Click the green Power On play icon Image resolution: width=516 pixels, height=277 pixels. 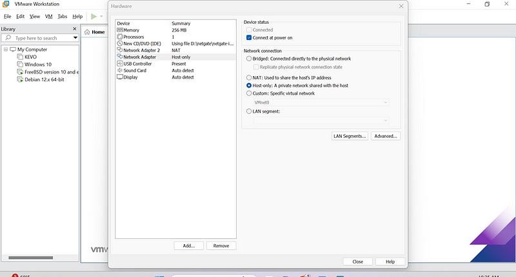pos(94,17)
